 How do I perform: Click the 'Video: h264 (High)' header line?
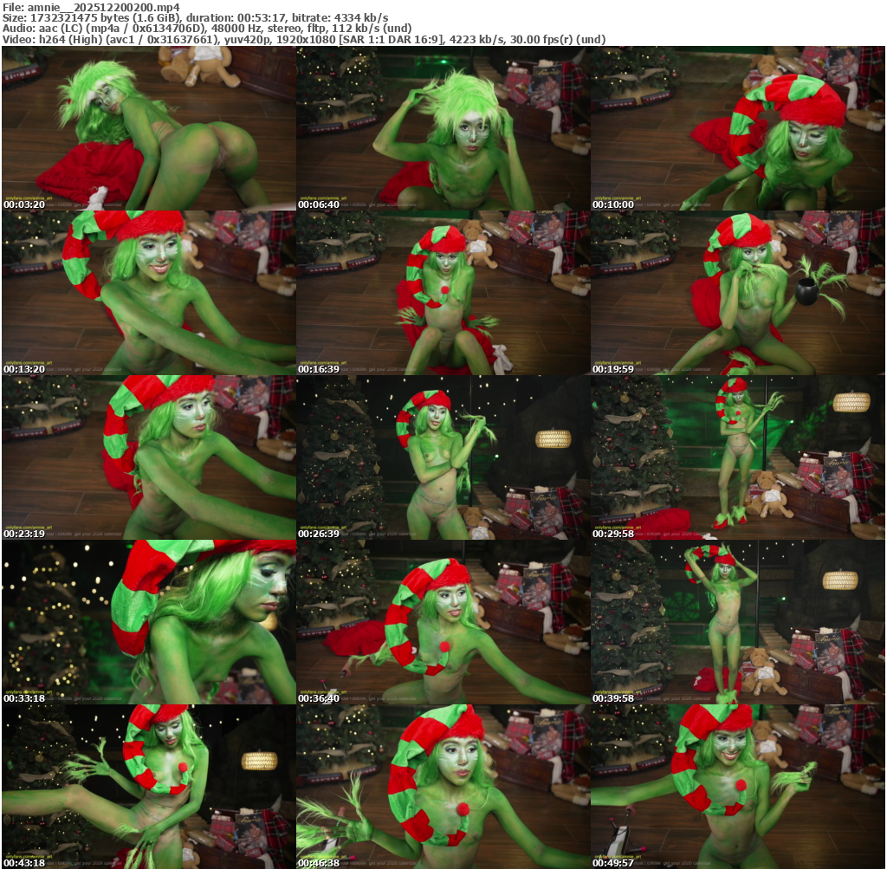304,40
